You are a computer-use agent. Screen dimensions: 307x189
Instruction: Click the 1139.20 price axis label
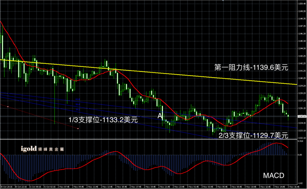pos(302,86)
